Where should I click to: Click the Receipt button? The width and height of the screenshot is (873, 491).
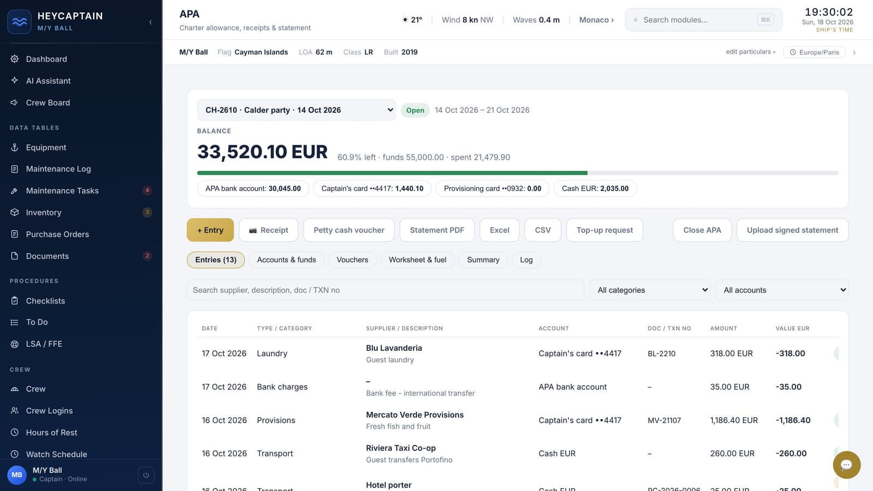268,230
